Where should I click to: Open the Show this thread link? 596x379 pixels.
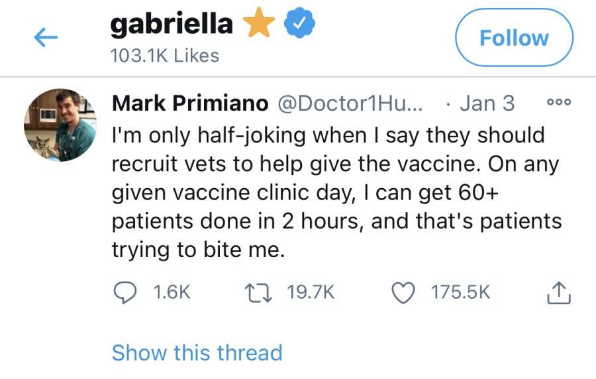[197, 352]
